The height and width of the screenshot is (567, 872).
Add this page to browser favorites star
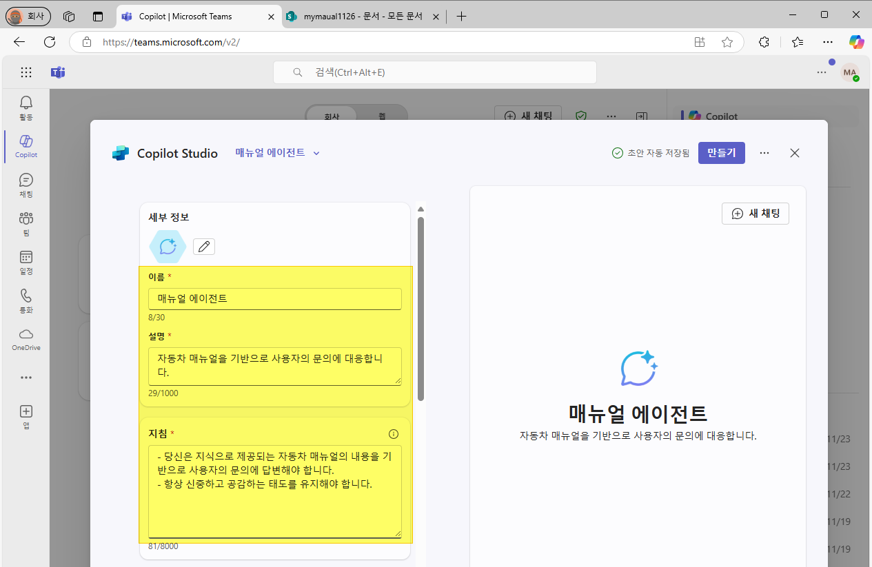coord(727,42)
